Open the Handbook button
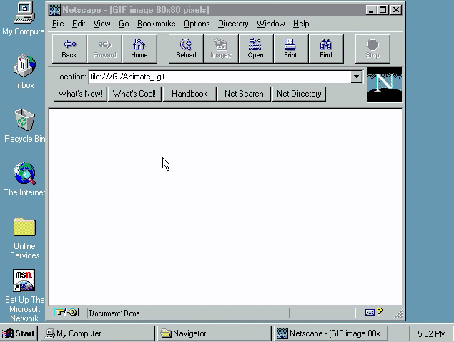The image size is (454, 342). [189, 94]
